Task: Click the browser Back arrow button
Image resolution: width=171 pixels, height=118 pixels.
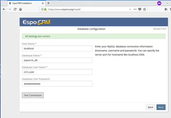Action: tap(4, 9)
